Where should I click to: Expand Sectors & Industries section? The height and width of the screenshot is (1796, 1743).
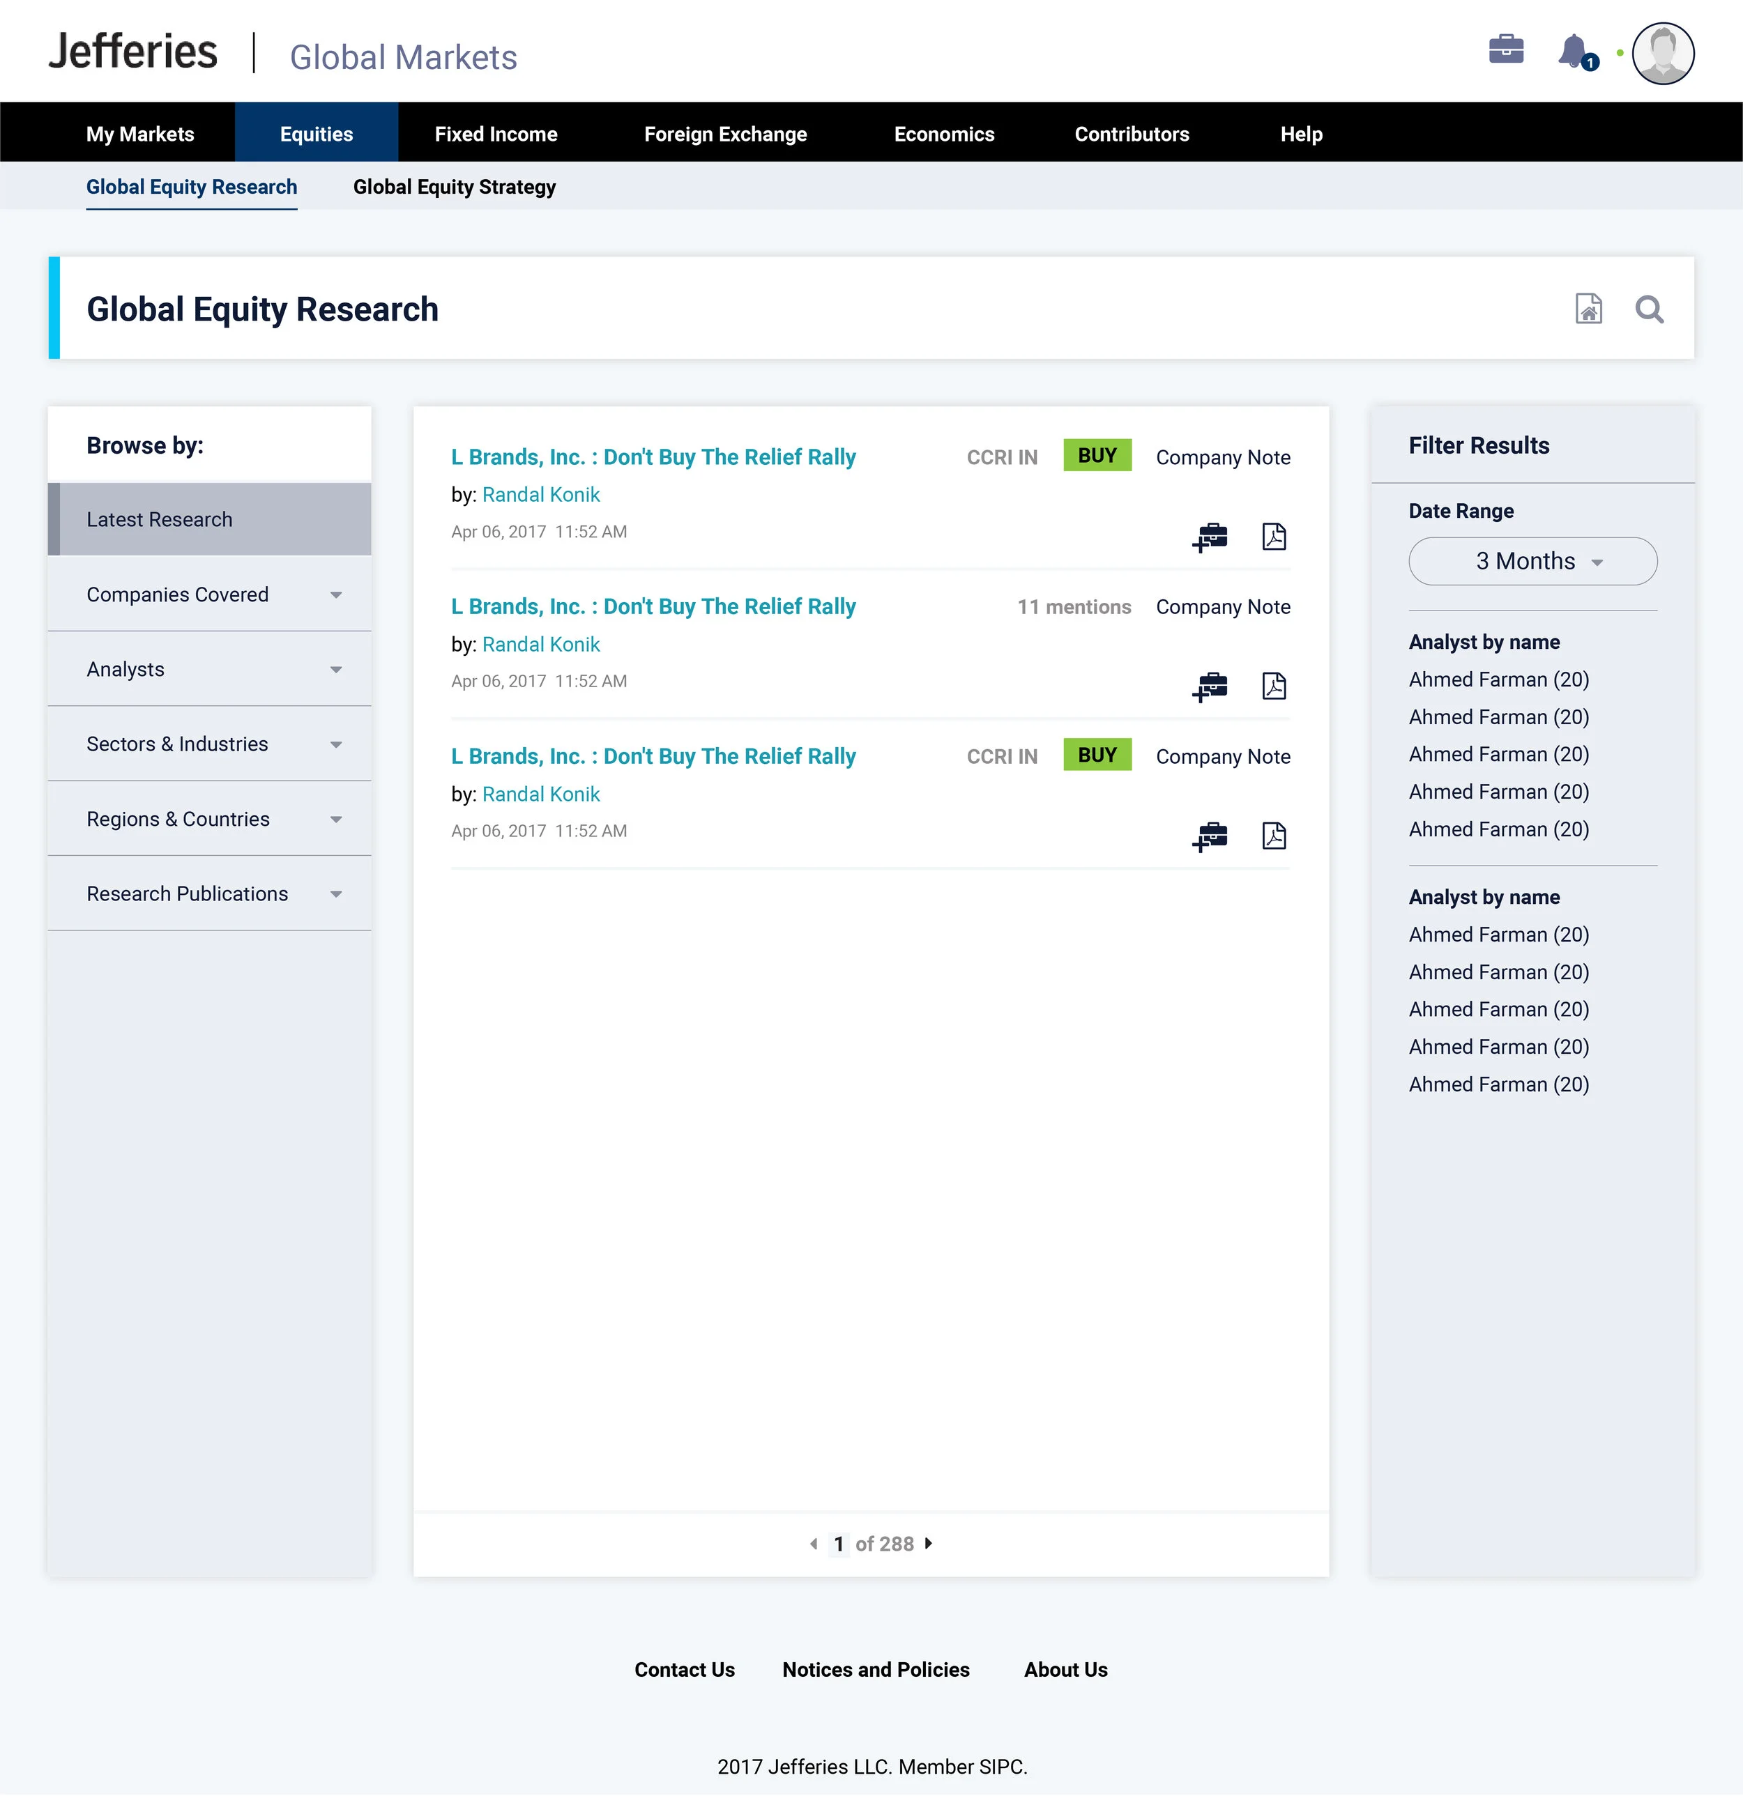click(209, 744)
